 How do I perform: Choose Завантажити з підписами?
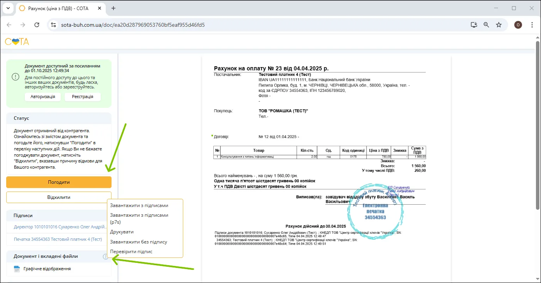pos(139,205)
